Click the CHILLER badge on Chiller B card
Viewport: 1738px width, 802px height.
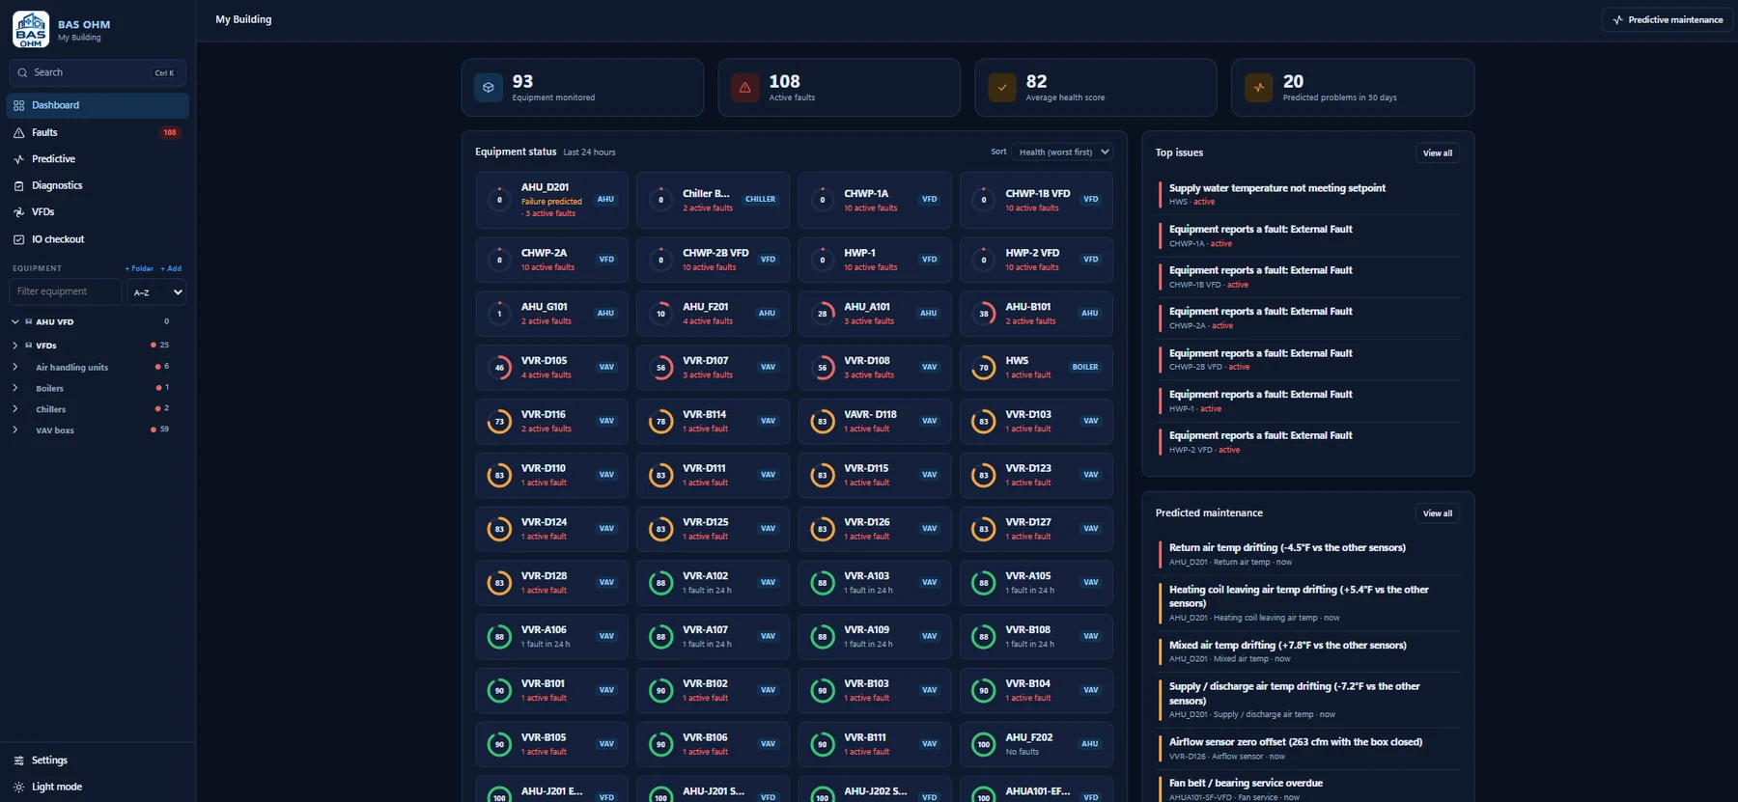point(760,200)
